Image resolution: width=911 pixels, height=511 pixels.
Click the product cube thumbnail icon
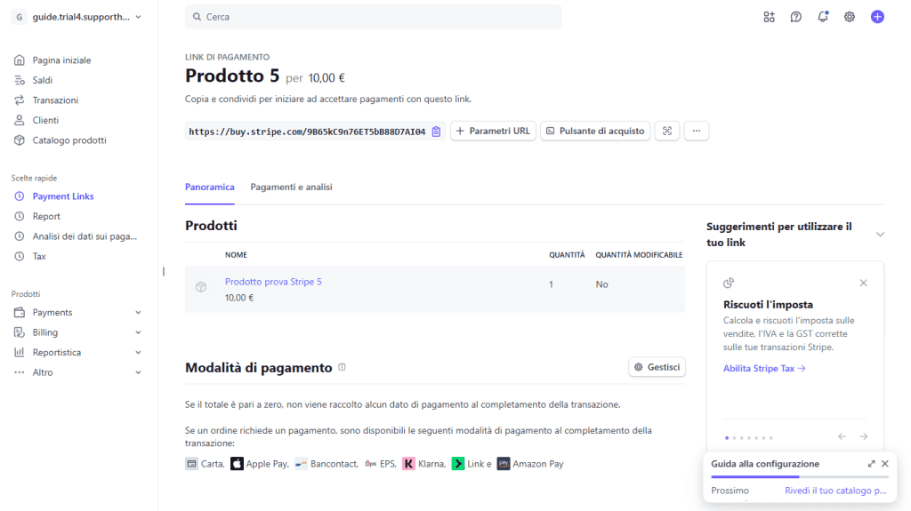tap(201, 287)
